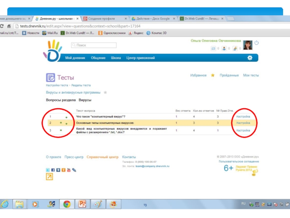
Task: Click the move-down arrow in question 1 row
Action: (x=66, y=117)
